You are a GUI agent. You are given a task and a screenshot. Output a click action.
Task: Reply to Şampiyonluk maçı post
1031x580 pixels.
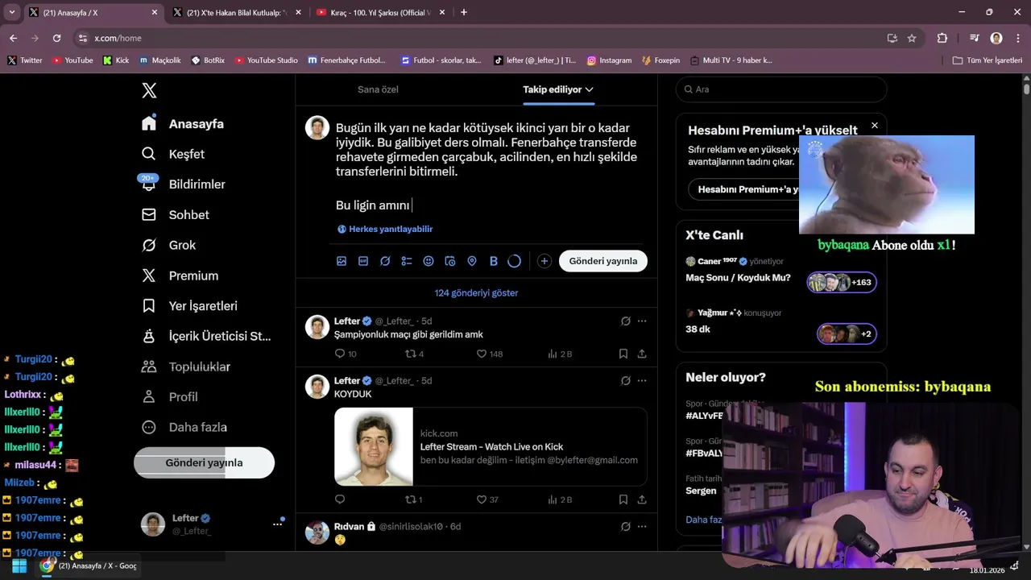346,354
